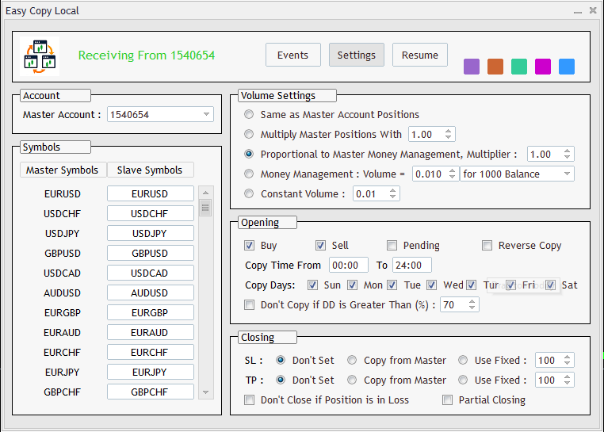Viewport: 604px width, 432px height.
Task: Enable the Pending checkbox
Action: tap(392, 246)
